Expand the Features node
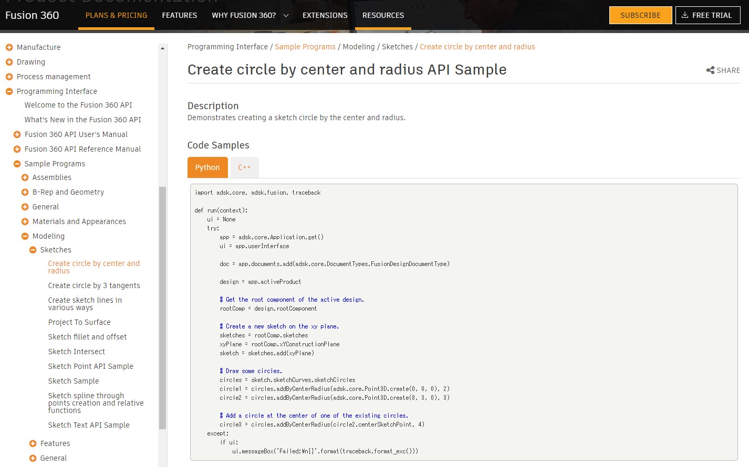 [33, 443]
